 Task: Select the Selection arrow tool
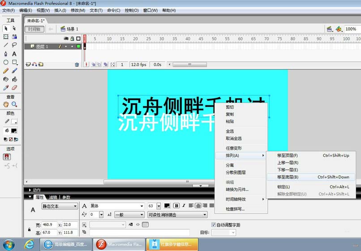pos(6,28)
